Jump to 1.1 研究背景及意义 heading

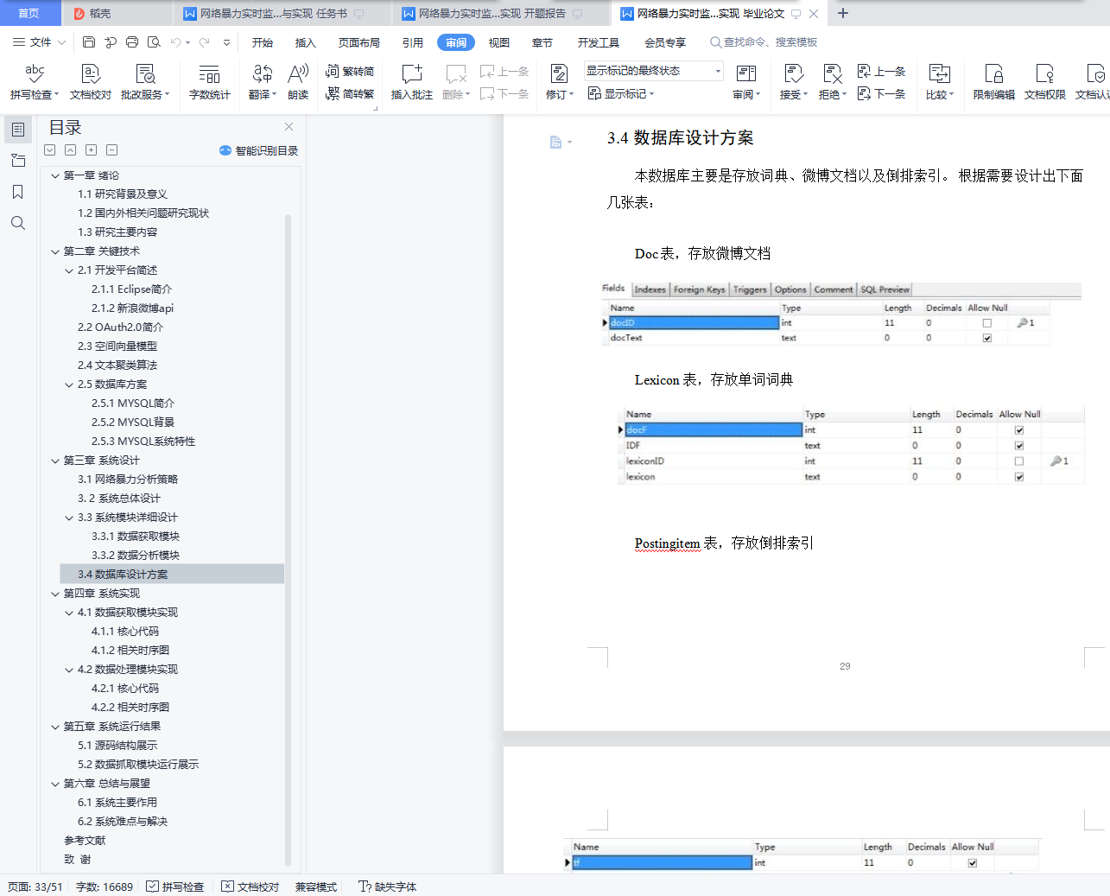point(123,194)
